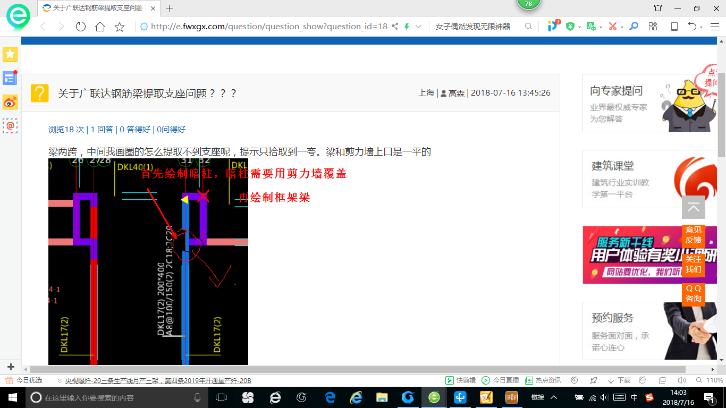This screenshot has width=726, height=408.
Task: Open the Windows Start menu
Action: [12, 397]
